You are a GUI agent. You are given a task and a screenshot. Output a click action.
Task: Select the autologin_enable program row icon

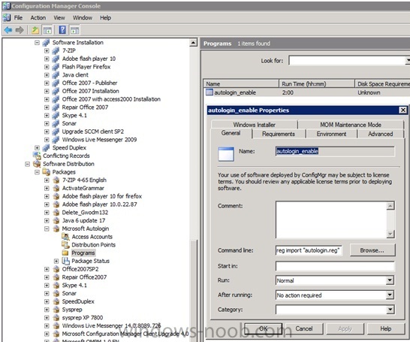click(210, 92)
